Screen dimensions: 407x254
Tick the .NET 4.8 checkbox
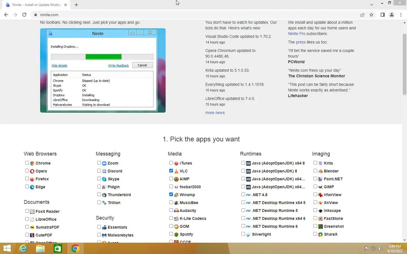(243, 194)
